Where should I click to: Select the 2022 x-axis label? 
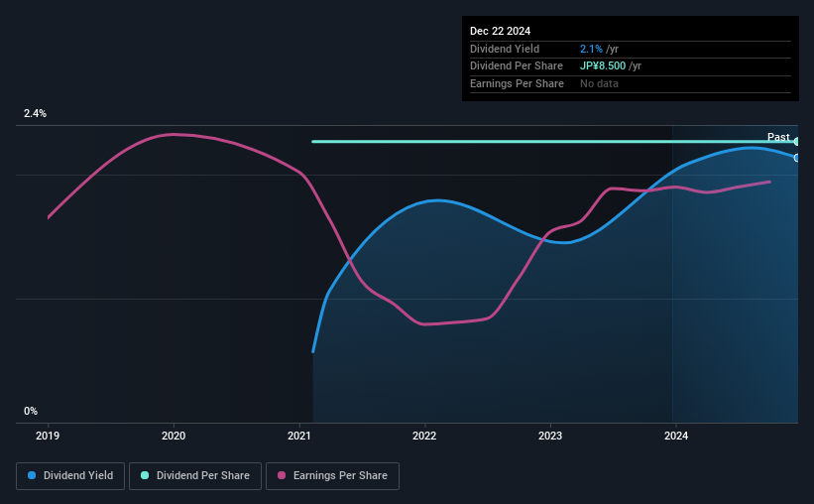coord(424,436)
